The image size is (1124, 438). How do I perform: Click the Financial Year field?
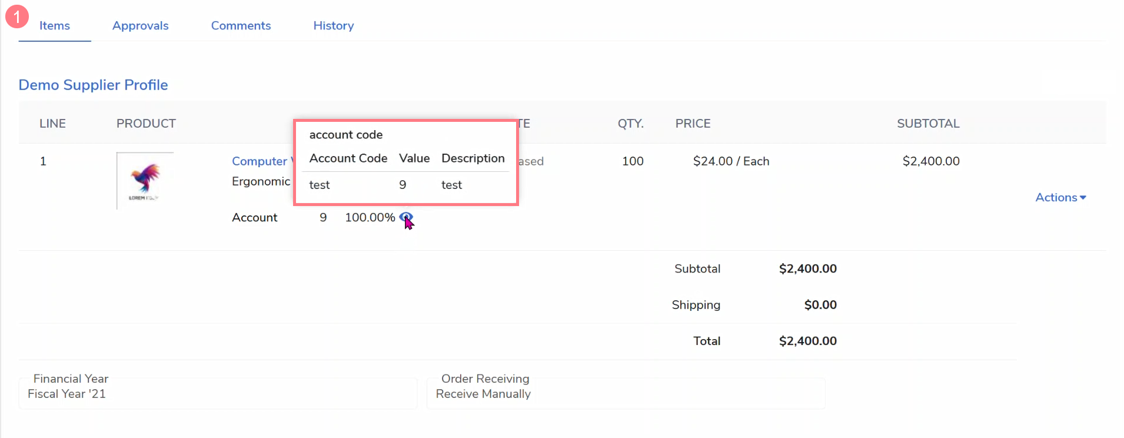coord(218,394)
